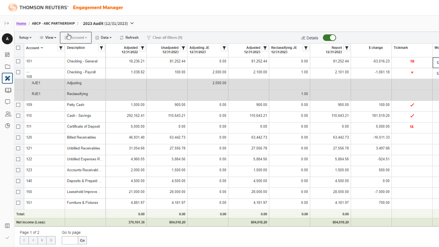Viewport: 439px width, 247px height.
Task: Open the folder icon in left sidebar
Action: pyautogui.click(x=7, y=66)
